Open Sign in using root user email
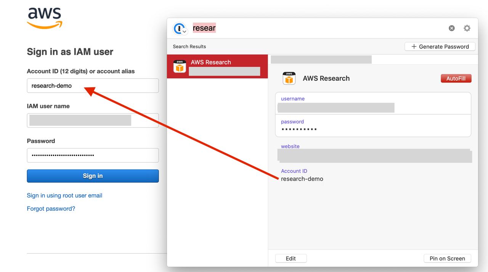This screenshot has width=488, height=272. pos(64,195)
